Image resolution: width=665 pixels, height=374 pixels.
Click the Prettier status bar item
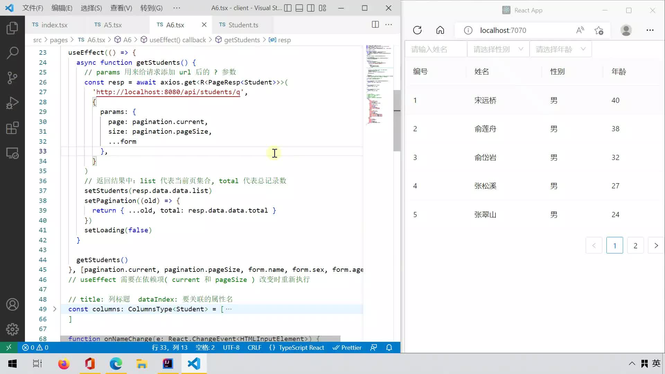pos(347,347)
